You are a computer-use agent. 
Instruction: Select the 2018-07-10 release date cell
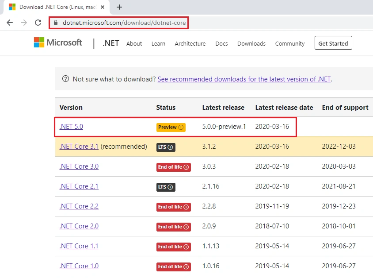[x=272, y=226]
